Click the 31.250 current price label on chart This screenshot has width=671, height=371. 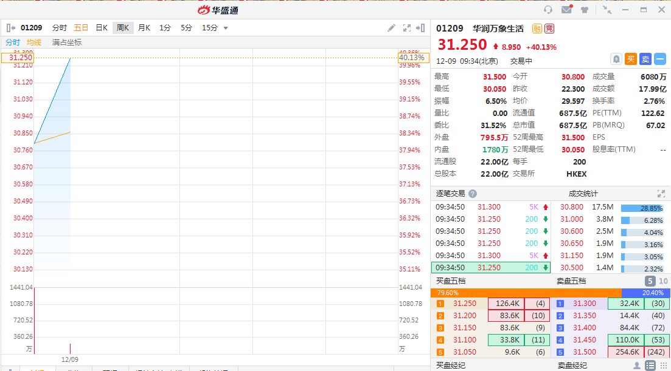click(17, 58)
